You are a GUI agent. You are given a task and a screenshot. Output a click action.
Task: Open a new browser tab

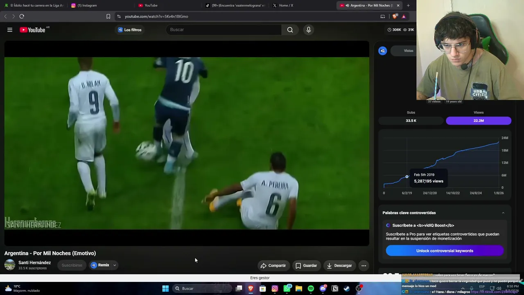[x=408, y=5]
